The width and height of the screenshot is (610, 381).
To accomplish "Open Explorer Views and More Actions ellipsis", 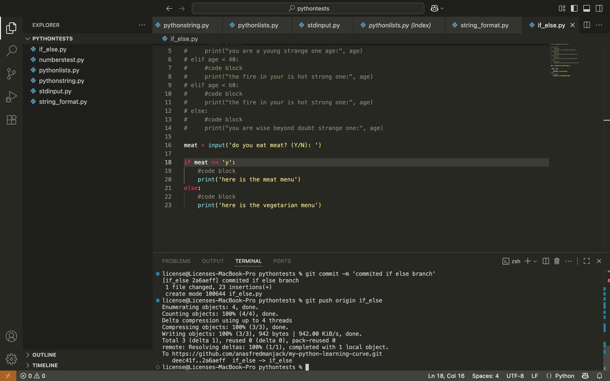I will [x=142, y=25].
